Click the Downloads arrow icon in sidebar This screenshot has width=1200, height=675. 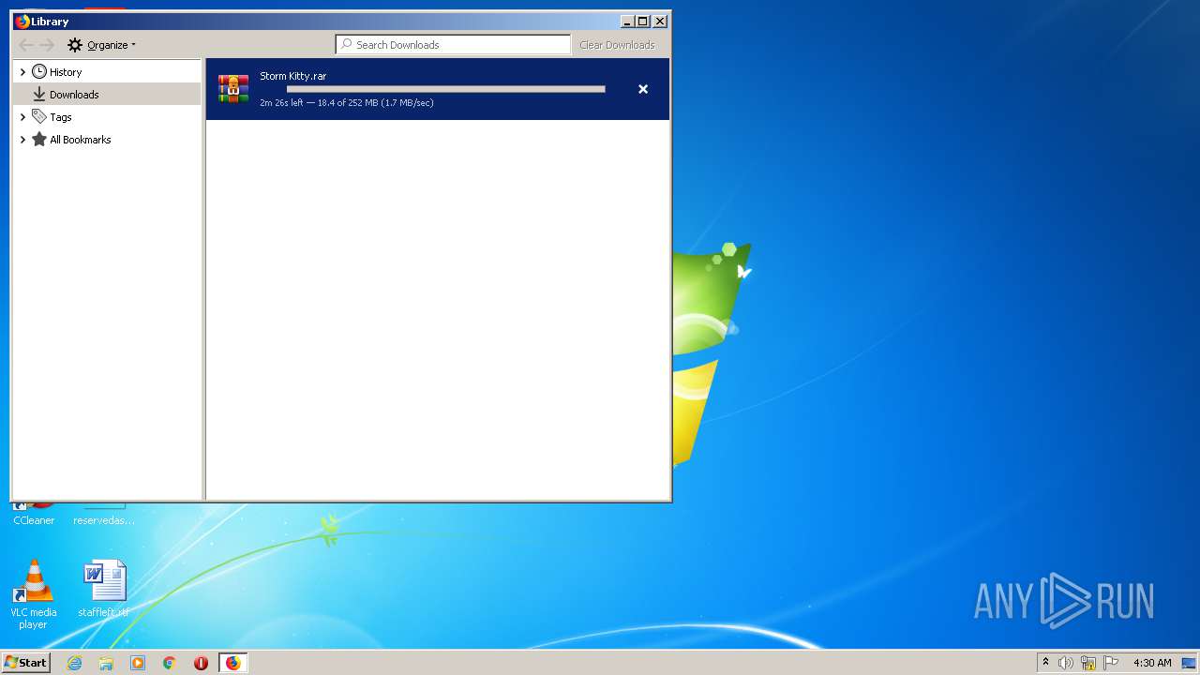(39, 95)
